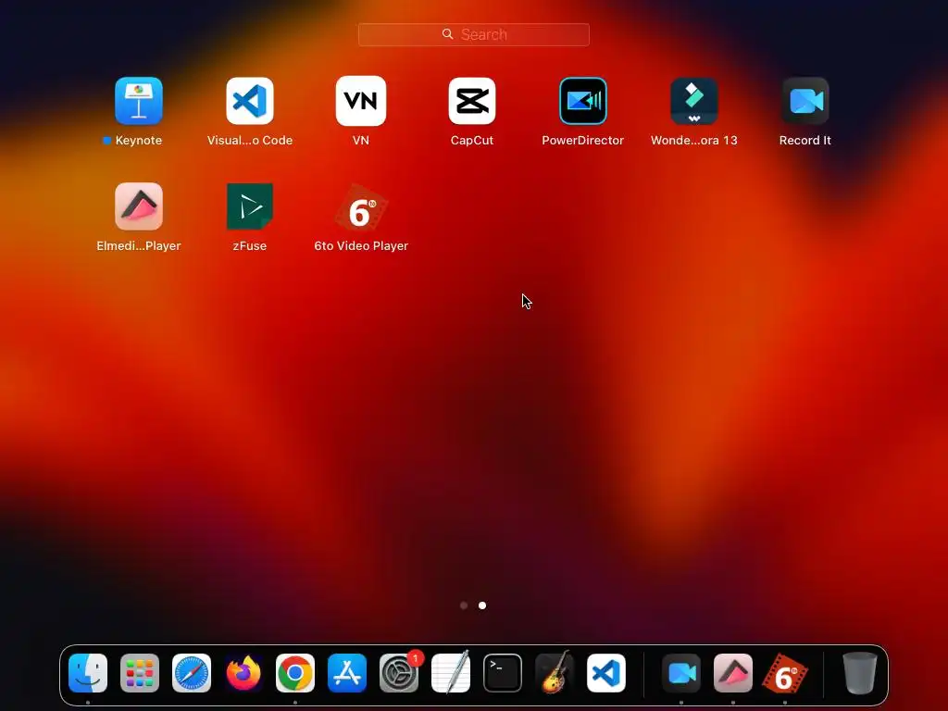The image size is (948, 711).
Task: Switch to Record It in the Dock
Action: (x=681, y=673)
